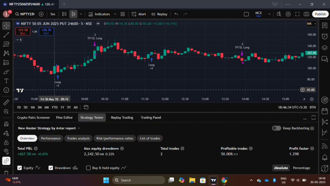This screenshot has width=330, height=186.
Task: Select the Text annotation tool
Action: (6, 81)
